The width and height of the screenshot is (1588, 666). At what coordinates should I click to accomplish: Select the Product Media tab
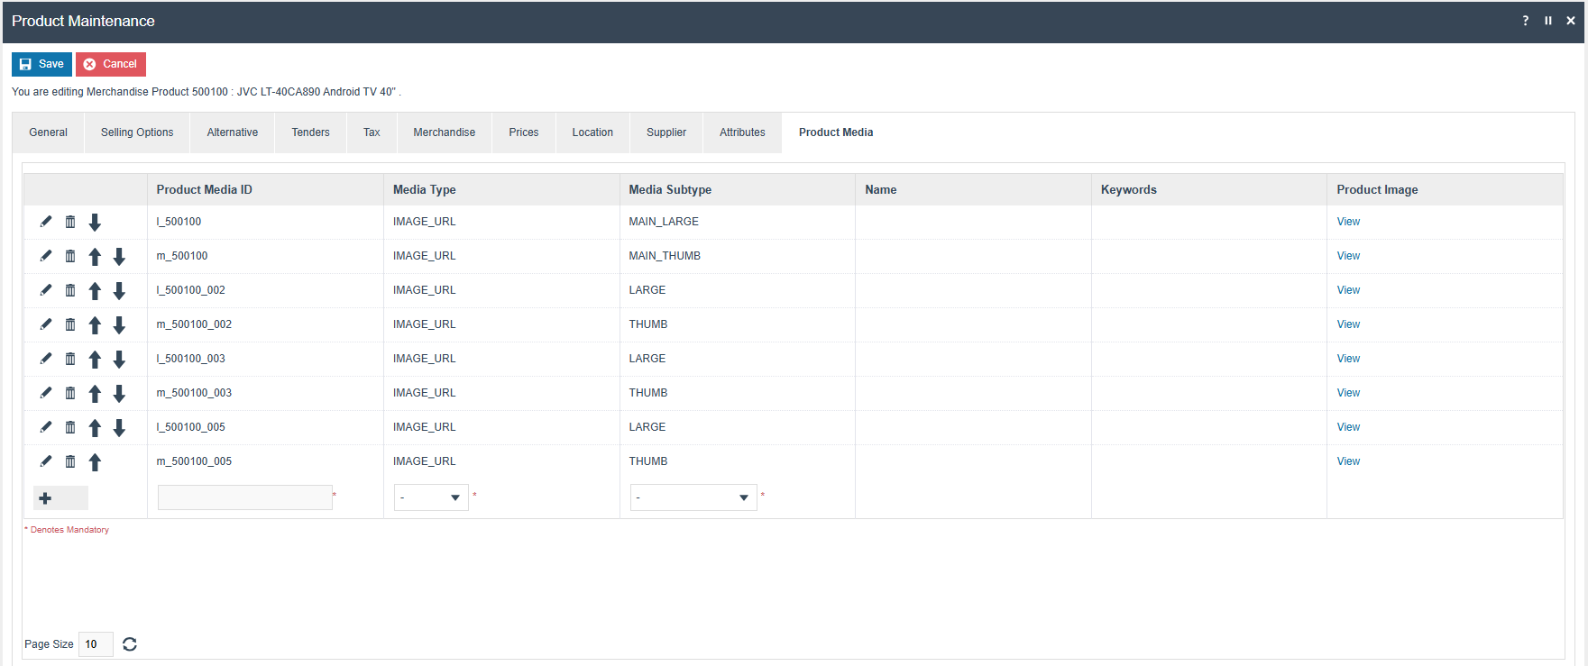tap(836, 132)
